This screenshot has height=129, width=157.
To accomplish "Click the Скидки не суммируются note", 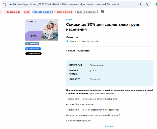I will tap(79, 121).
